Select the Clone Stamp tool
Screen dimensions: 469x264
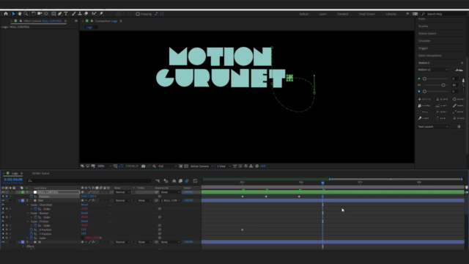(x=80, y=14)
